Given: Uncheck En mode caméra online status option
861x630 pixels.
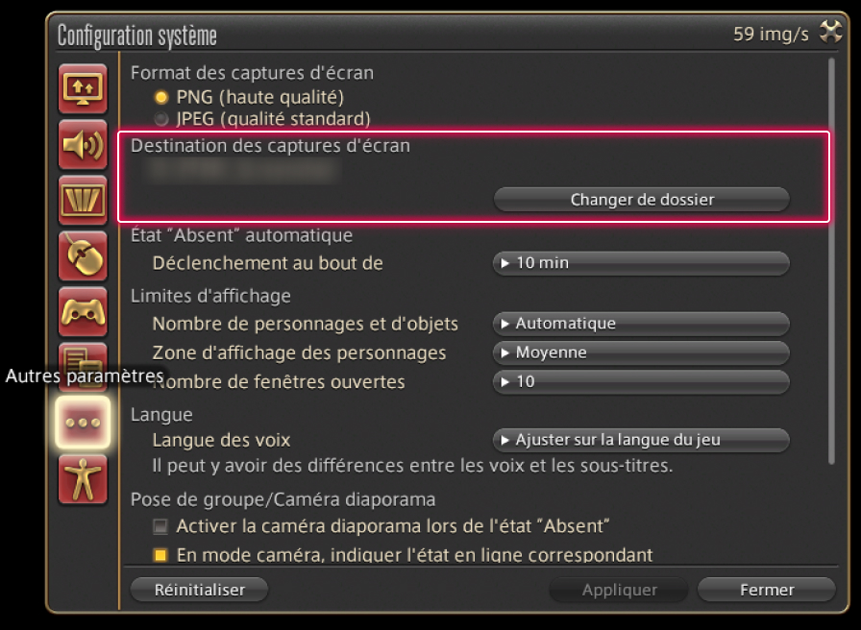Looking at the screenshot, I should (x=160, y=555).
